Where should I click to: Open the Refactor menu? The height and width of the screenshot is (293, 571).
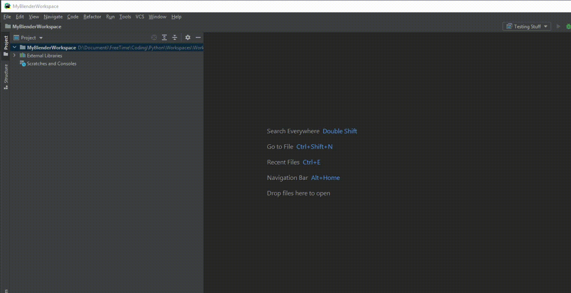click(x=92, y=17)
